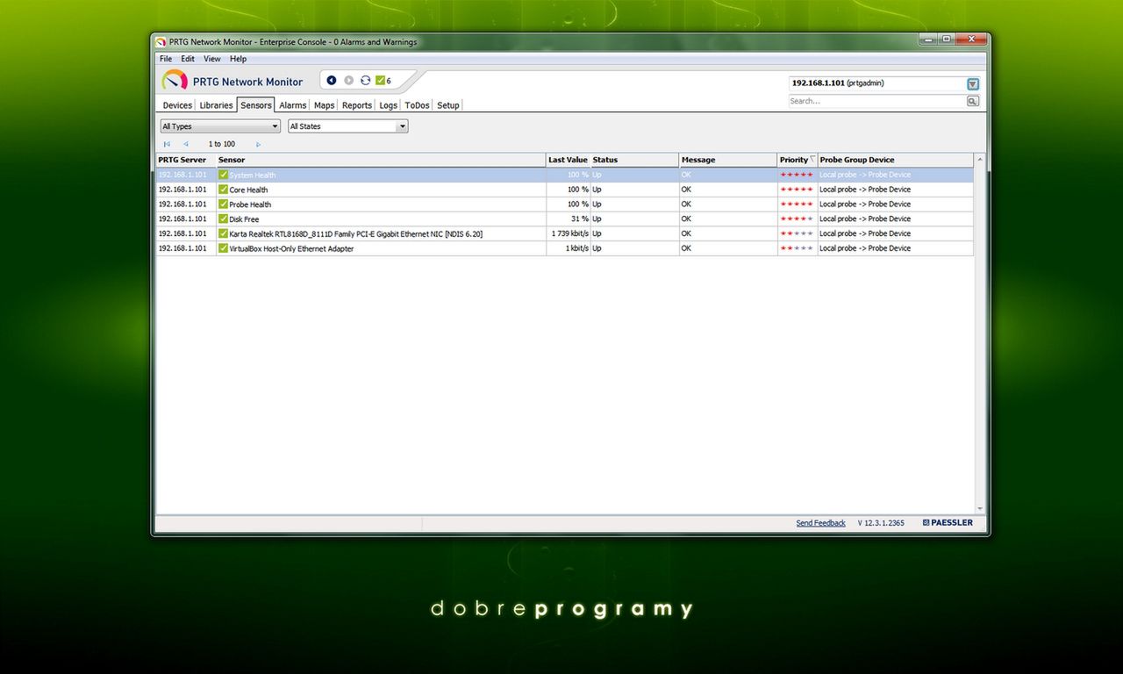The height and width of the screenshot is (674, 1123).
Task: Open the File menu
Action: point(166,59)
